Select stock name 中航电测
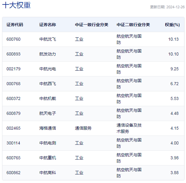The width and height of the screenshot is (186, 183). coord(48,143)
